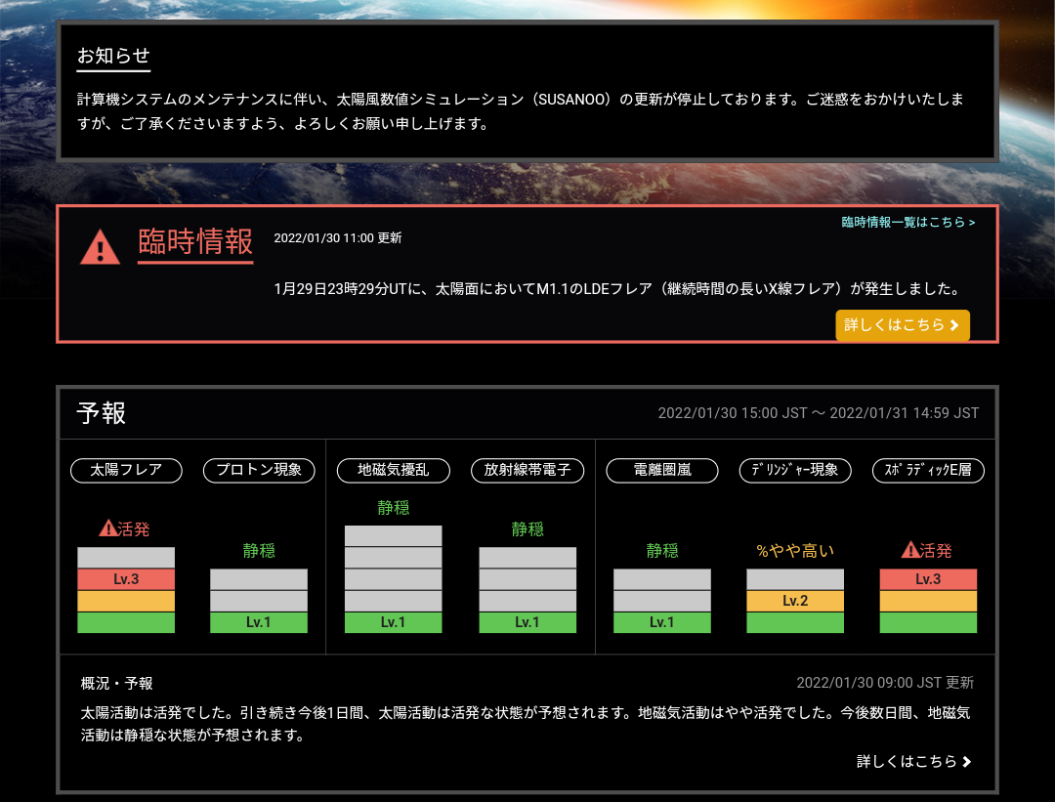This screenshot has height=802, width=1055.
Task: Select the 太陽フレア category pill
Action: pos(126,470)
